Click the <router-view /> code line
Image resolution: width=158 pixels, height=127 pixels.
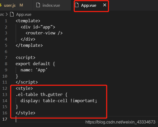pos(44,33)
